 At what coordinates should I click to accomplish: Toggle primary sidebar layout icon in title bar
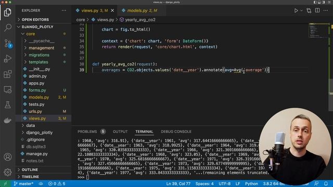click(315, 2)
